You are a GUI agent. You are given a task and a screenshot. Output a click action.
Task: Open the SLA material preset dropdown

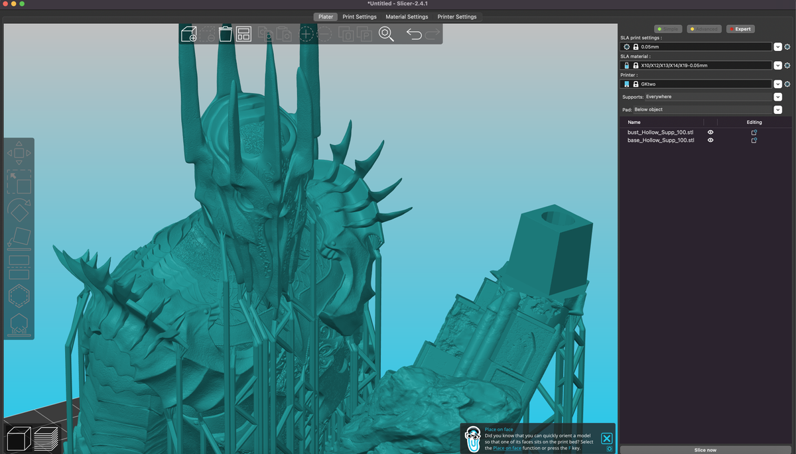(x=777, y=66)
